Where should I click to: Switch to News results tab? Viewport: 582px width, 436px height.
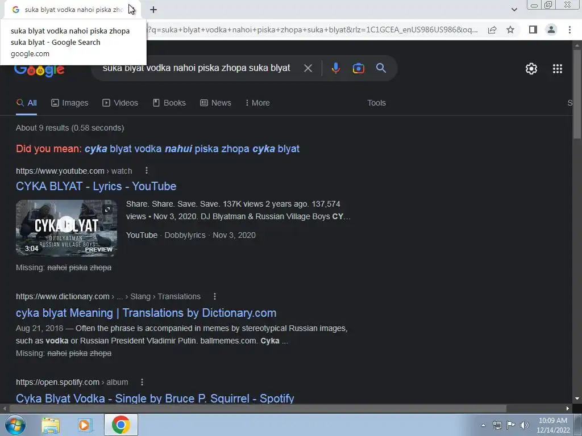click(x=215, y=103)
